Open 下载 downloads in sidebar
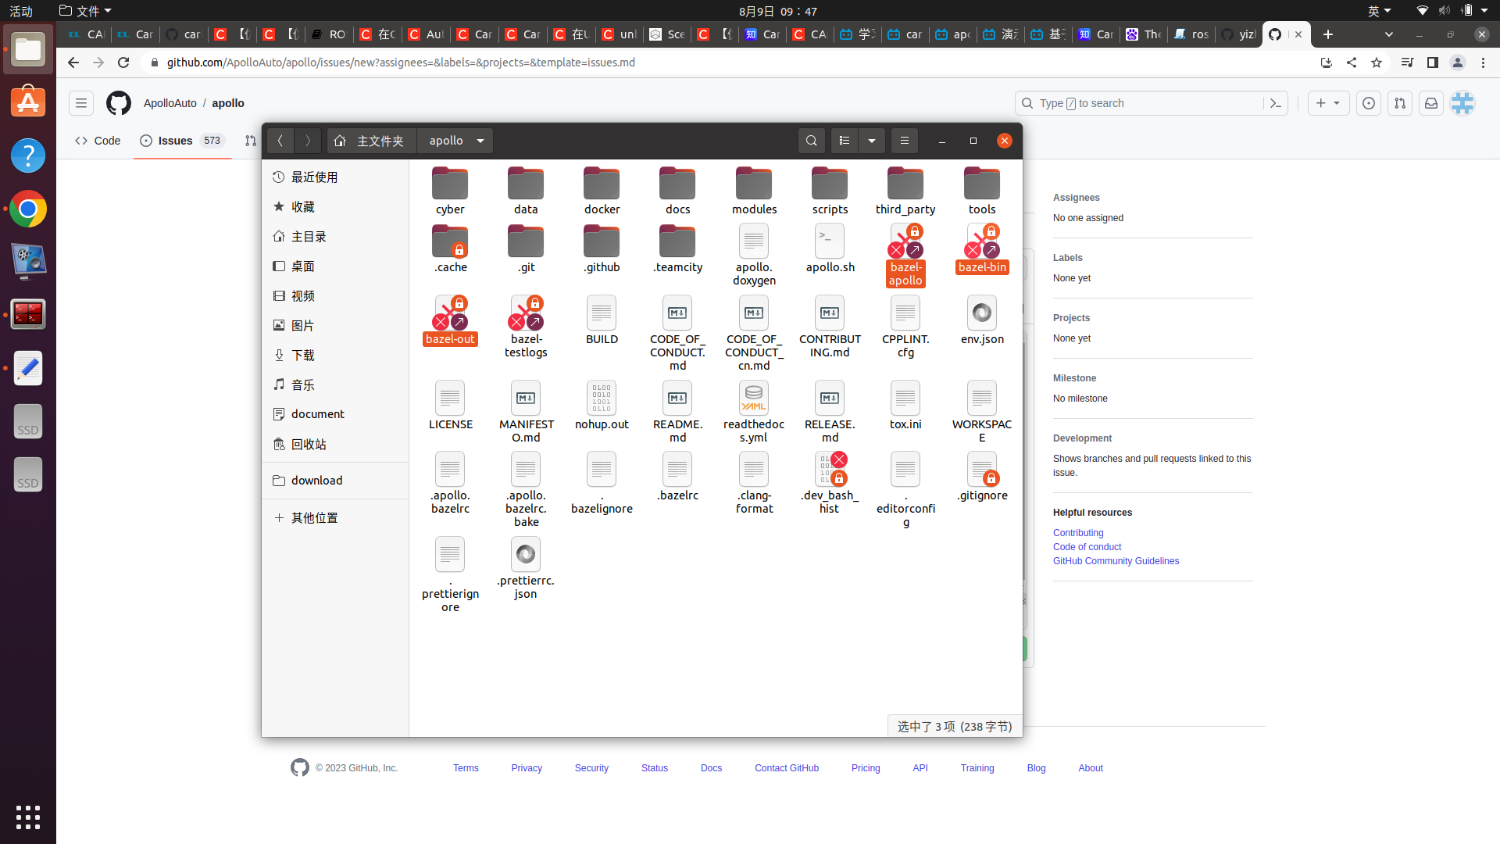The width and height of the screenshot is (1500, 844). point(302,355)
